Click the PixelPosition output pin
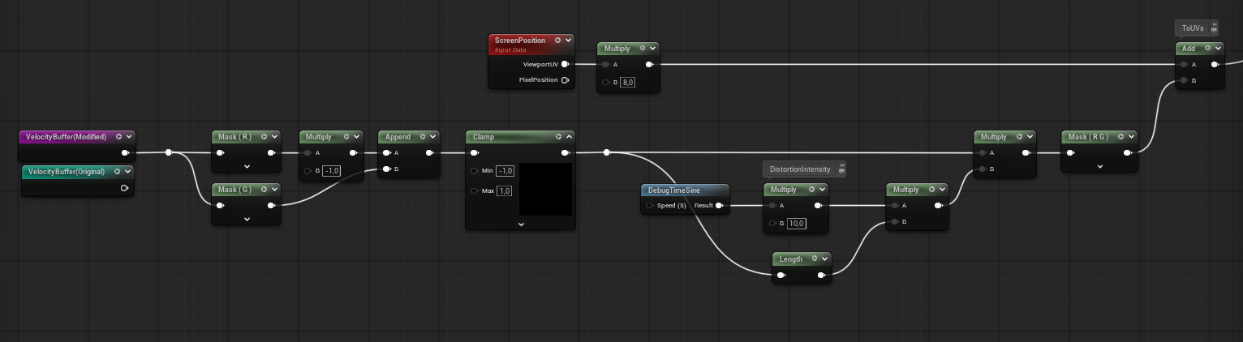1243x342 pixels. (565, 80)
